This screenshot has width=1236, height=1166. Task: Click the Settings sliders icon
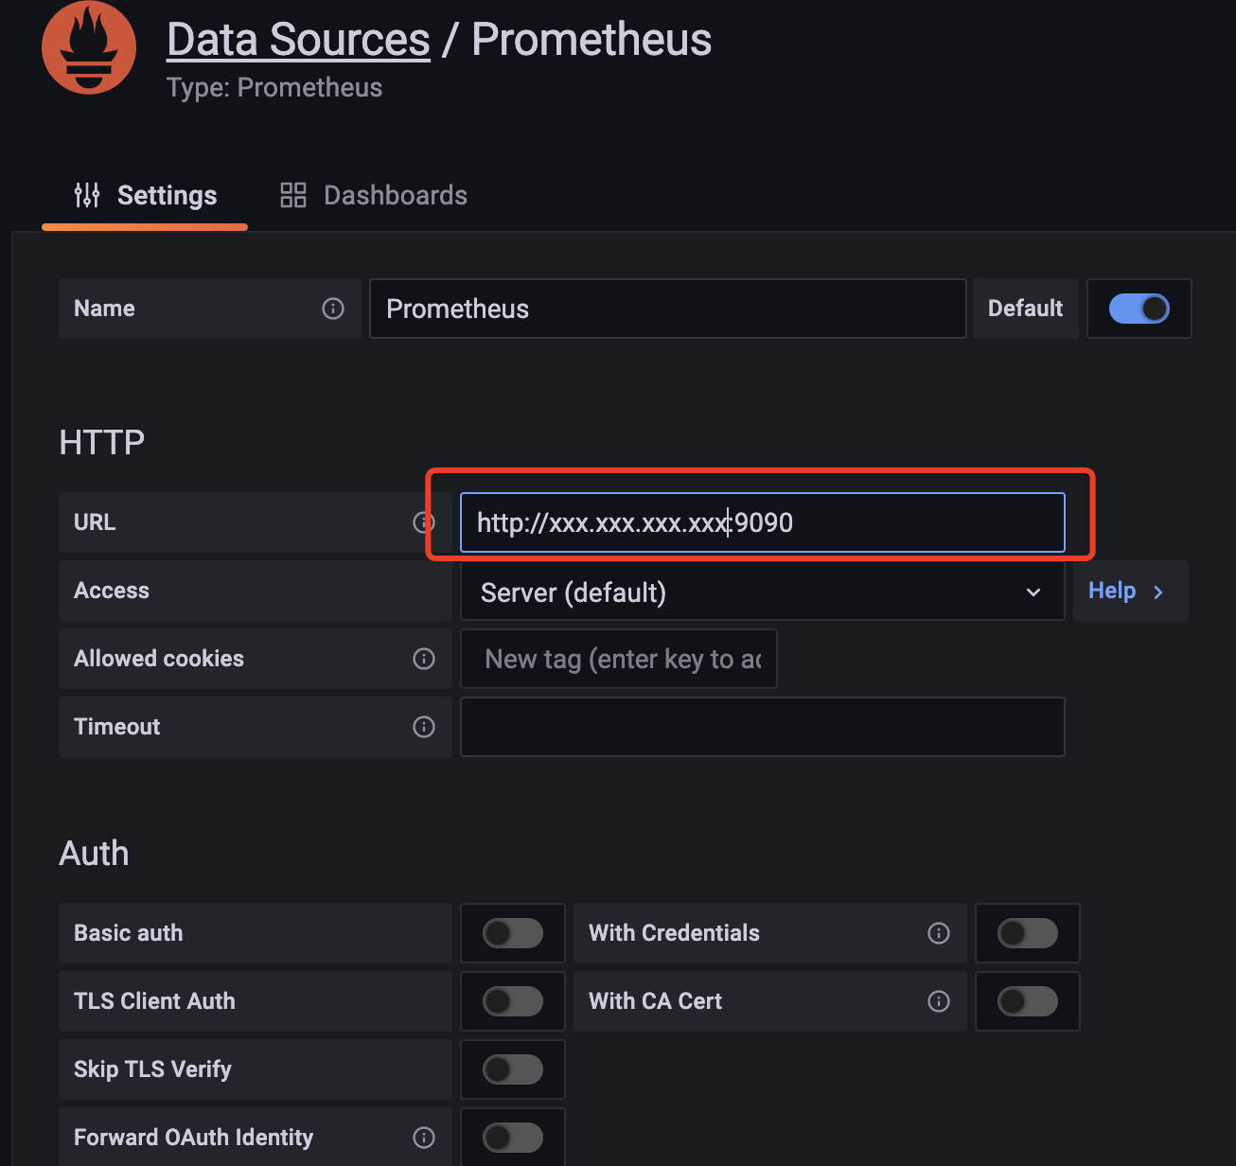(x=87, y=195)
